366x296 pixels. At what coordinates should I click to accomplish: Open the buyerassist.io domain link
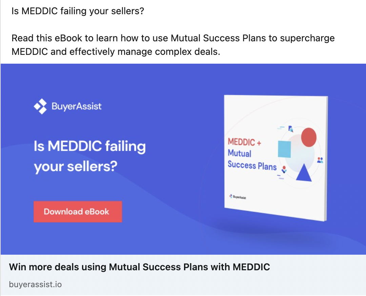(x=35, y=284)
